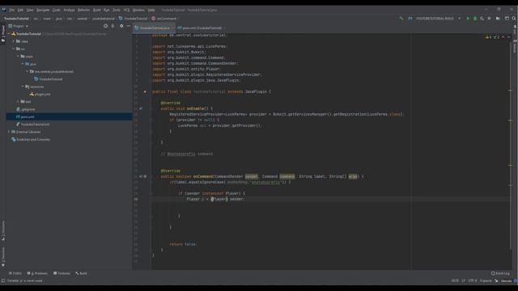Click YoutubeTutorial class breadcrumb in navigation bar
This screenshot has height=291, width=518.
coord(133,19)
